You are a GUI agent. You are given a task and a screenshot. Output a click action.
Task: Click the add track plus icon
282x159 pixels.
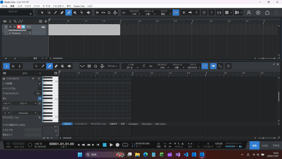point(46,21)
